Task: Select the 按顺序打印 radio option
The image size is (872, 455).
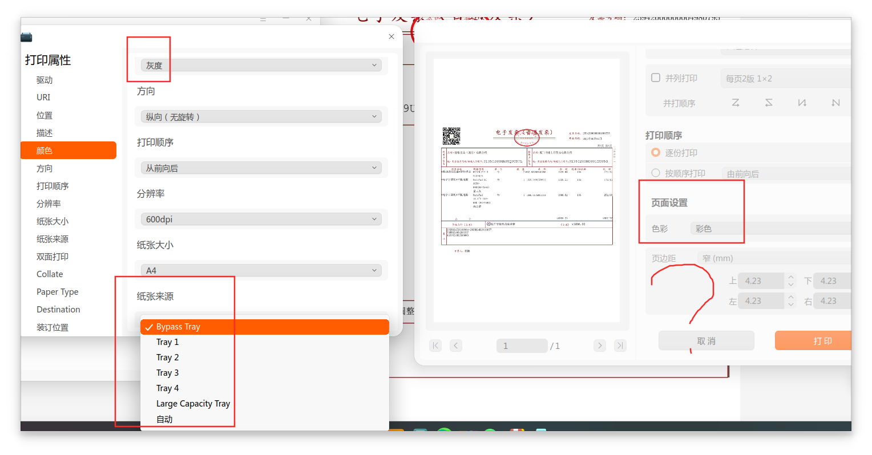Action: [656, 173]
